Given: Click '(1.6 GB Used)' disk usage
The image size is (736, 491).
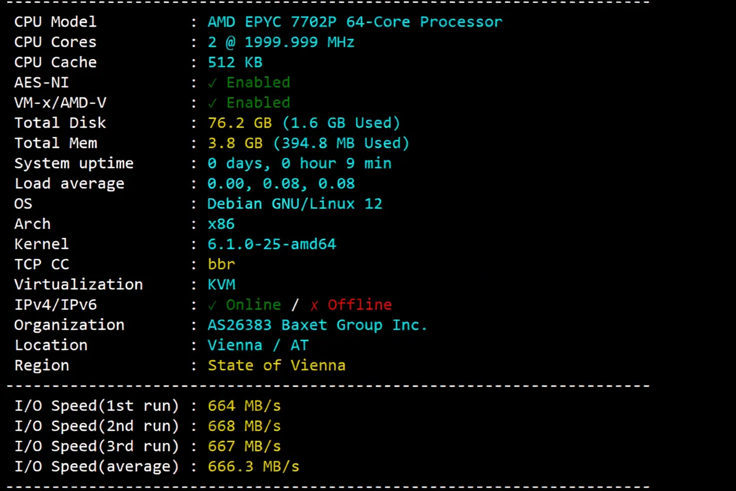Looking at the screenshot, I should pos(341,123).
